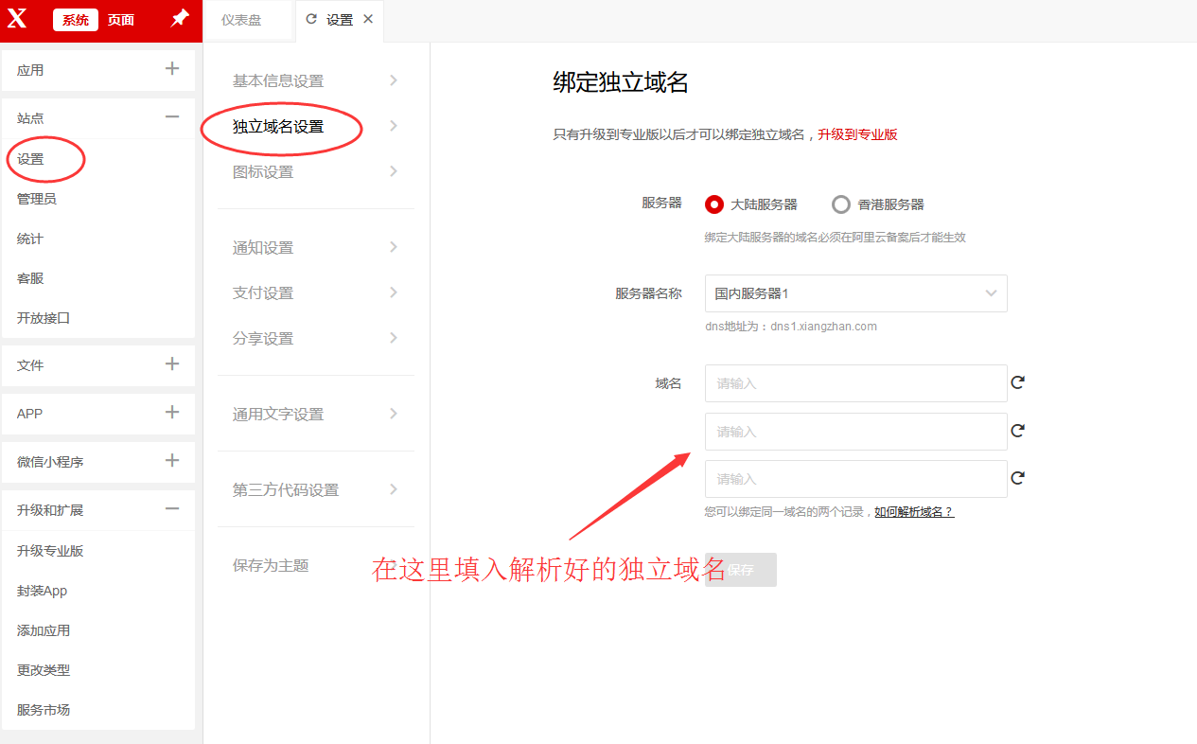Click the first 域名 input field
Viewport: 1197px width, 744px height.
[856, 383]
